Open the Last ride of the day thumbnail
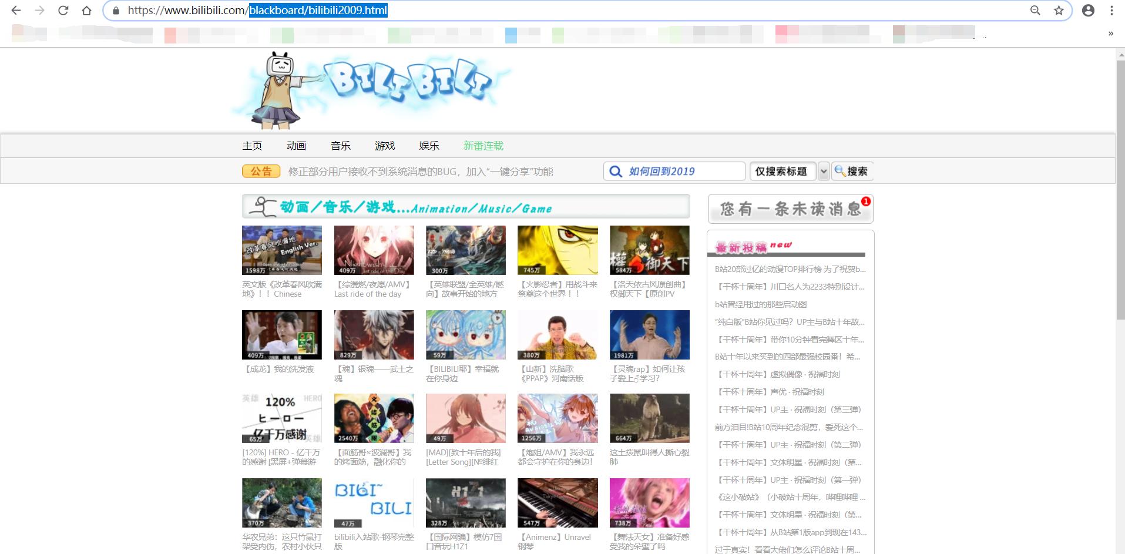The width and height of the screenshot is (1125, 554). [x=374, y=250]
